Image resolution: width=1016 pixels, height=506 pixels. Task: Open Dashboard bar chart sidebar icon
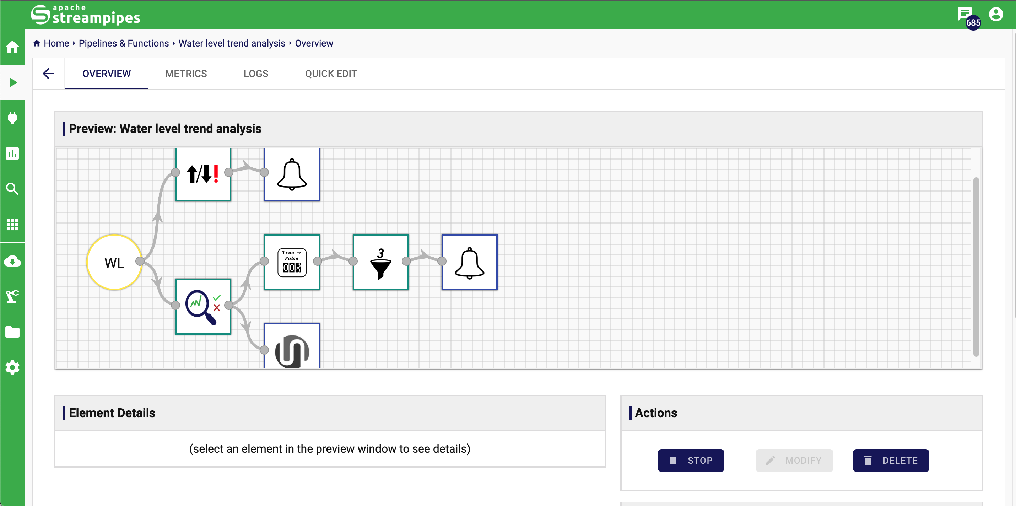(12, 154)
